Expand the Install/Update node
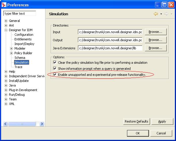This screenshot has height=141, width=176. click(6, 81)
